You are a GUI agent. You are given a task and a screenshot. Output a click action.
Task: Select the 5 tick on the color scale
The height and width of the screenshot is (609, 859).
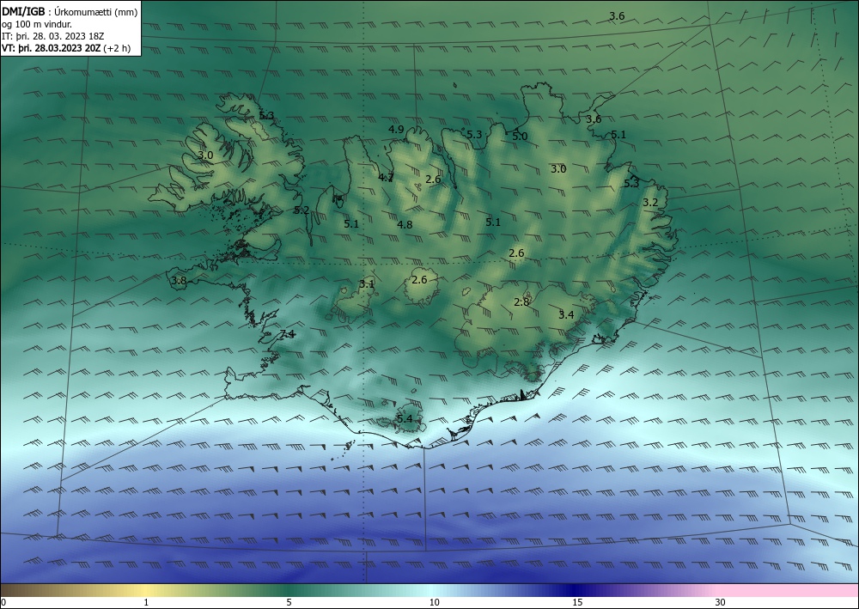[289, 602]
